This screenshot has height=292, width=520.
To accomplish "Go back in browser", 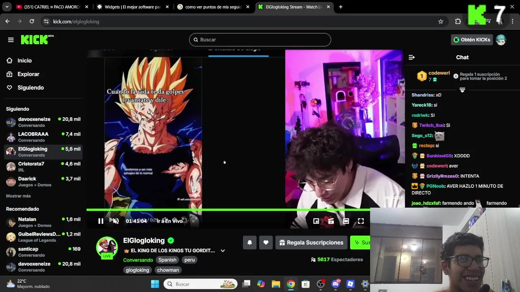I will coord(7,21).
